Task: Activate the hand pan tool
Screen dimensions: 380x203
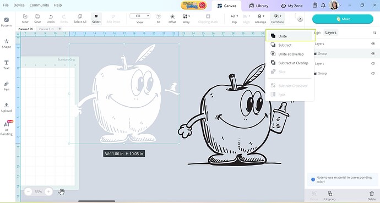Action: (x=62, y=192)
